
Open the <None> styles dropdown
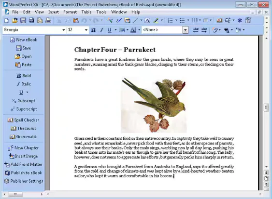point(186,30)
